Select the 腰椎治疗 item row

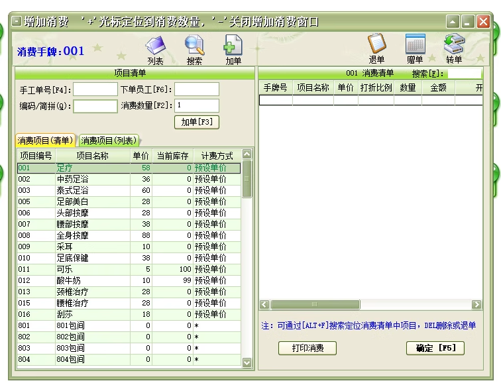tap(129, 303)
